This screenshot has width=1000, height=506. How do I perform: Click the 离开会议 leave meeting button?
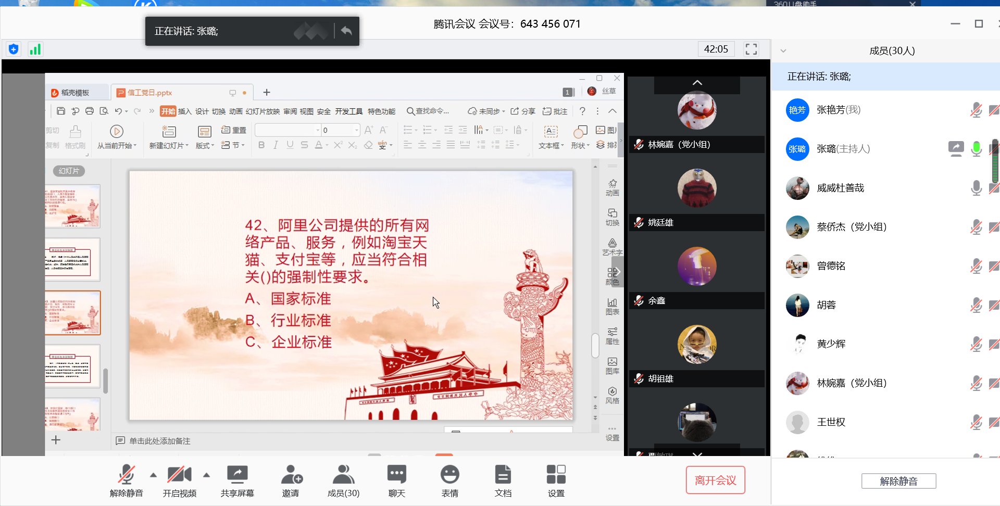click(x=715, y=480)
